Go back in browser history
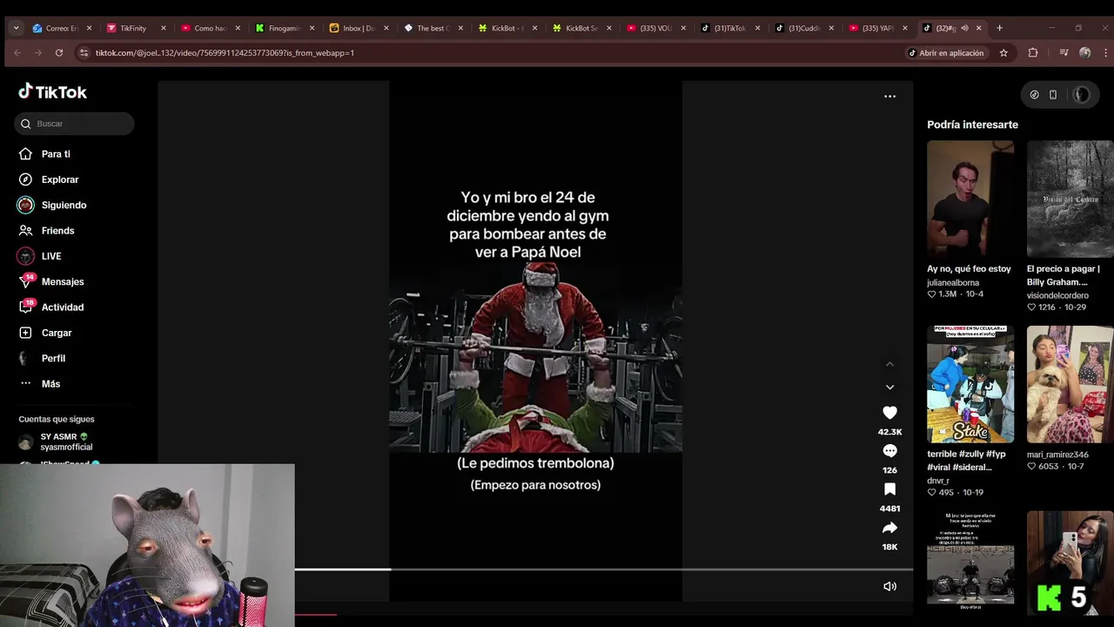Viewport: 1114px width, 627px height. [17, 52]
